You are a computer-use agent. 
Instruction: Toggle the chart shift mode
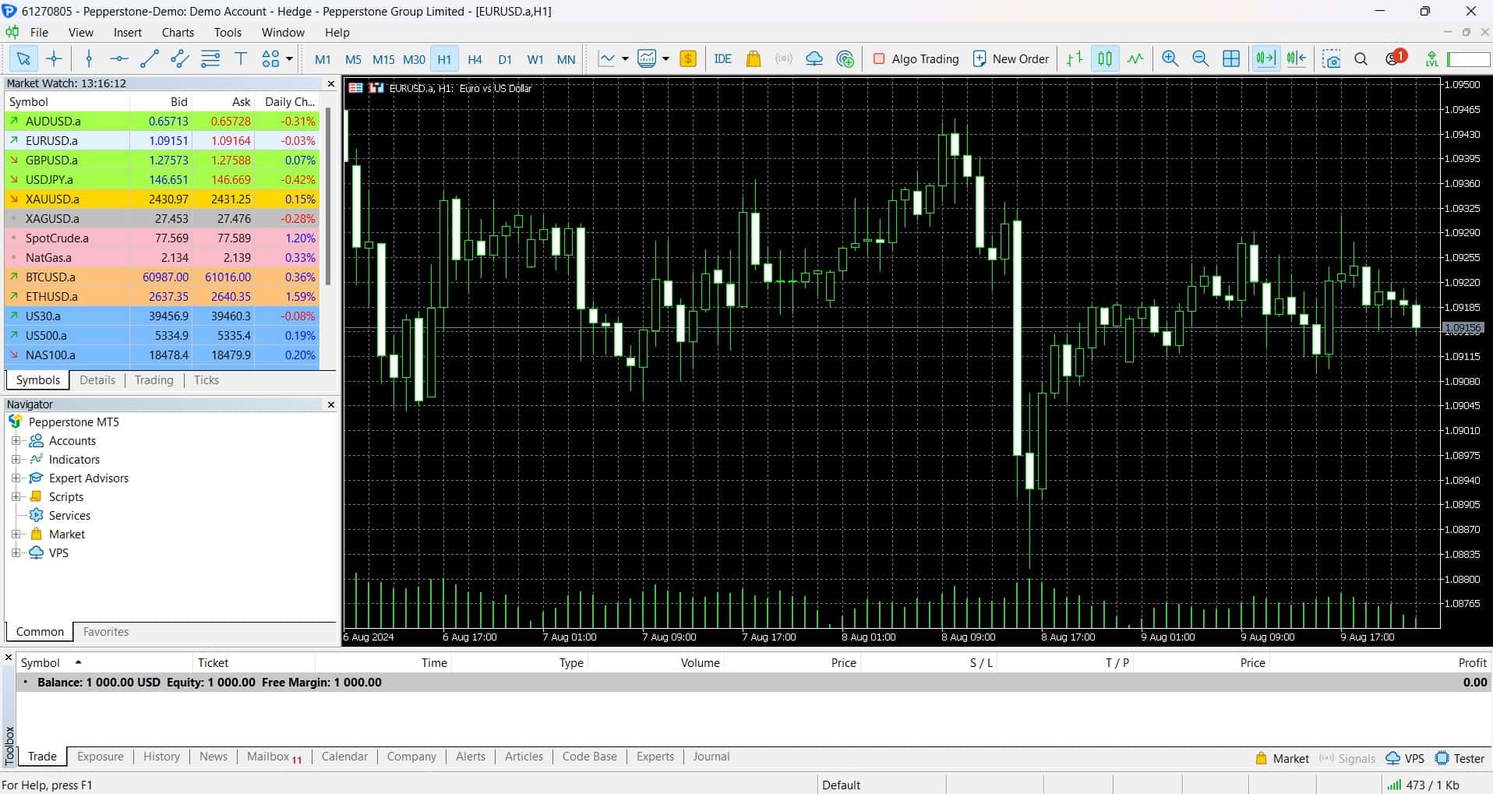point(1297,58)
